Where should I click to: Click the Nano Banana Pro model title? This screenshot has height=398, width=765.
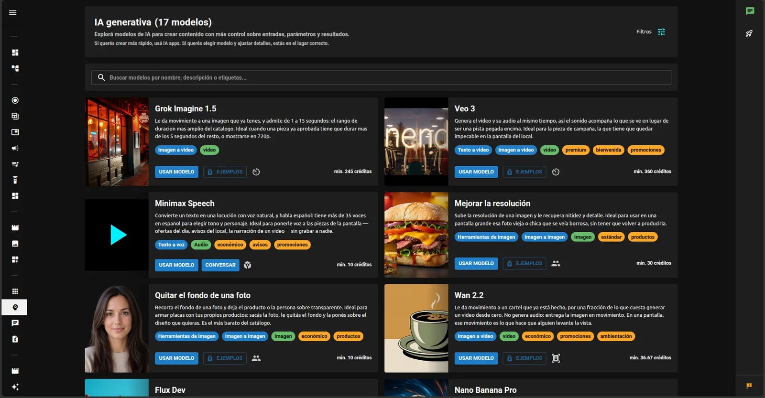[x=485, y=390]
